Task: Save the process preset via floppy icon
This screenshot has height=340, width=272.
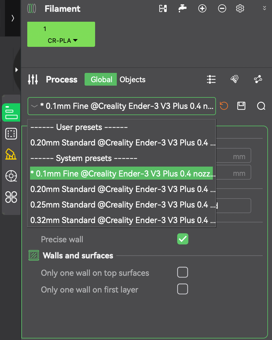Action: [241, 106]
